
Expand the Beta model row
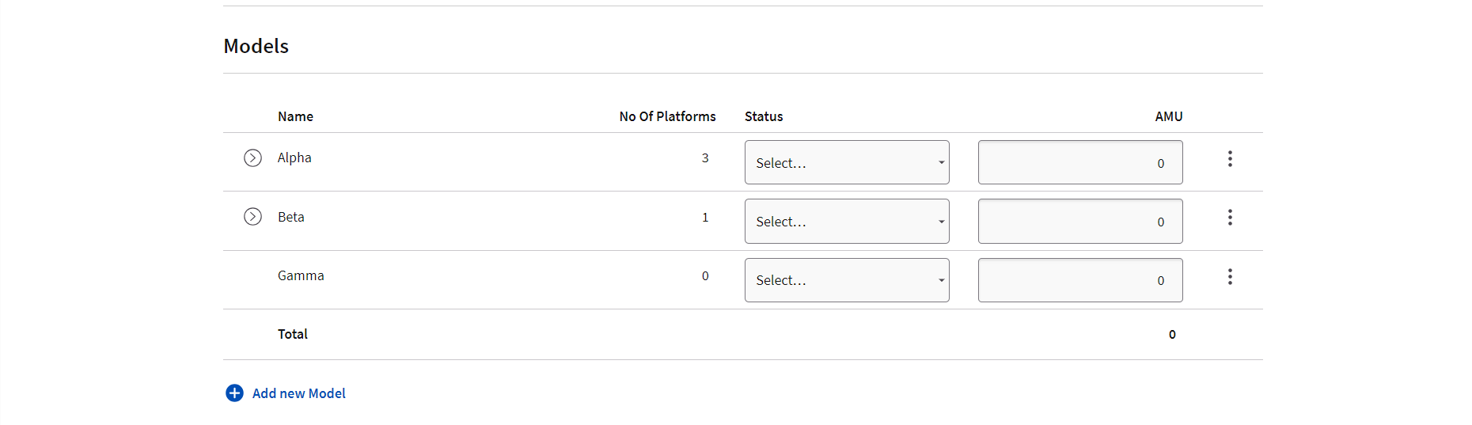coord(252,217)
